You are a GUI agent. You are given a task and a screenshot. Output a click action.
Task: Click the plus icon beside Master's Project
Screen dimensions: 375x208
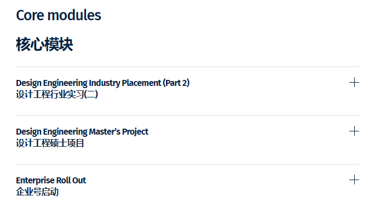pos(354,131)
